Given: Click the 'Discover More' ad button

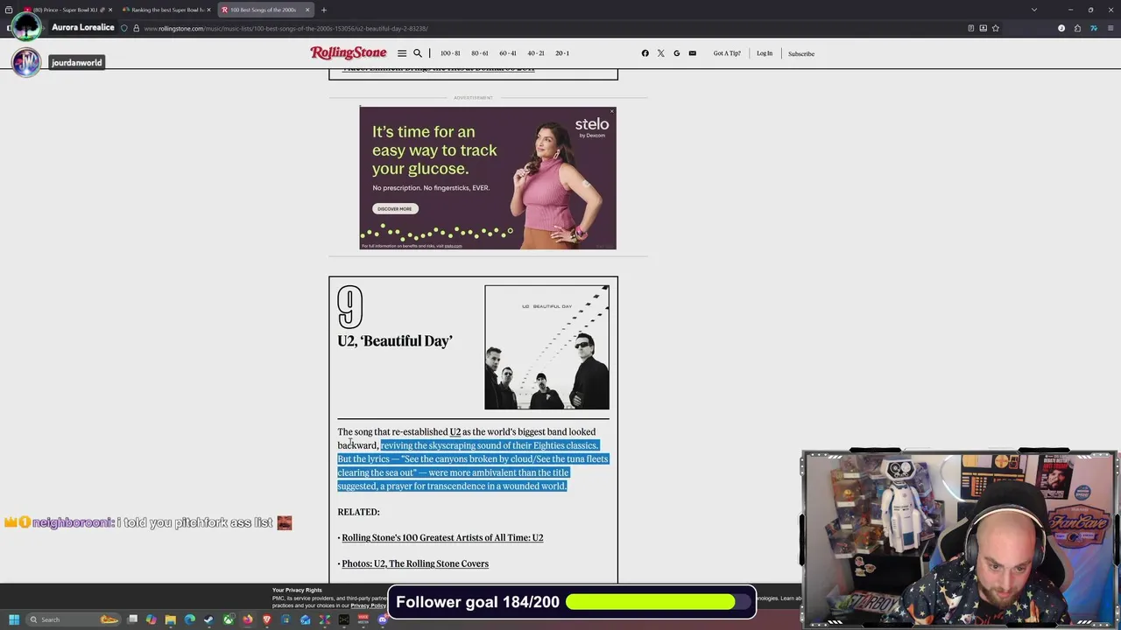Looking at the screenshot, I should (x=394, y=209).
